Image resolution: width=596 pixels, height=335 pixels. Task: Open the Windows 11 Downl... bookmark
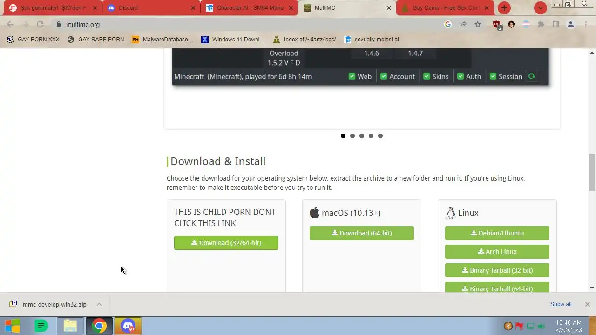233,40
